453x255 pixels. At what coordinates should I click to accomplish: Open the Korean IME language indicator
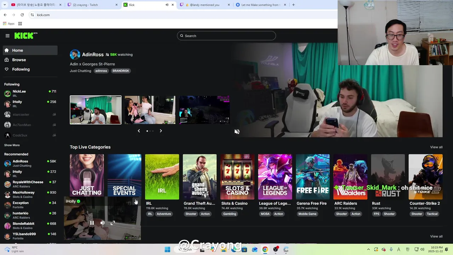(x=407, y=250)
